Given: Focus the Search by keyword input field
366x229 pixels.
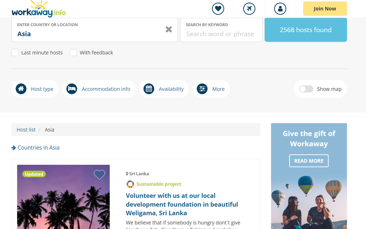Looking at the screenshot, I should (221, 30).
